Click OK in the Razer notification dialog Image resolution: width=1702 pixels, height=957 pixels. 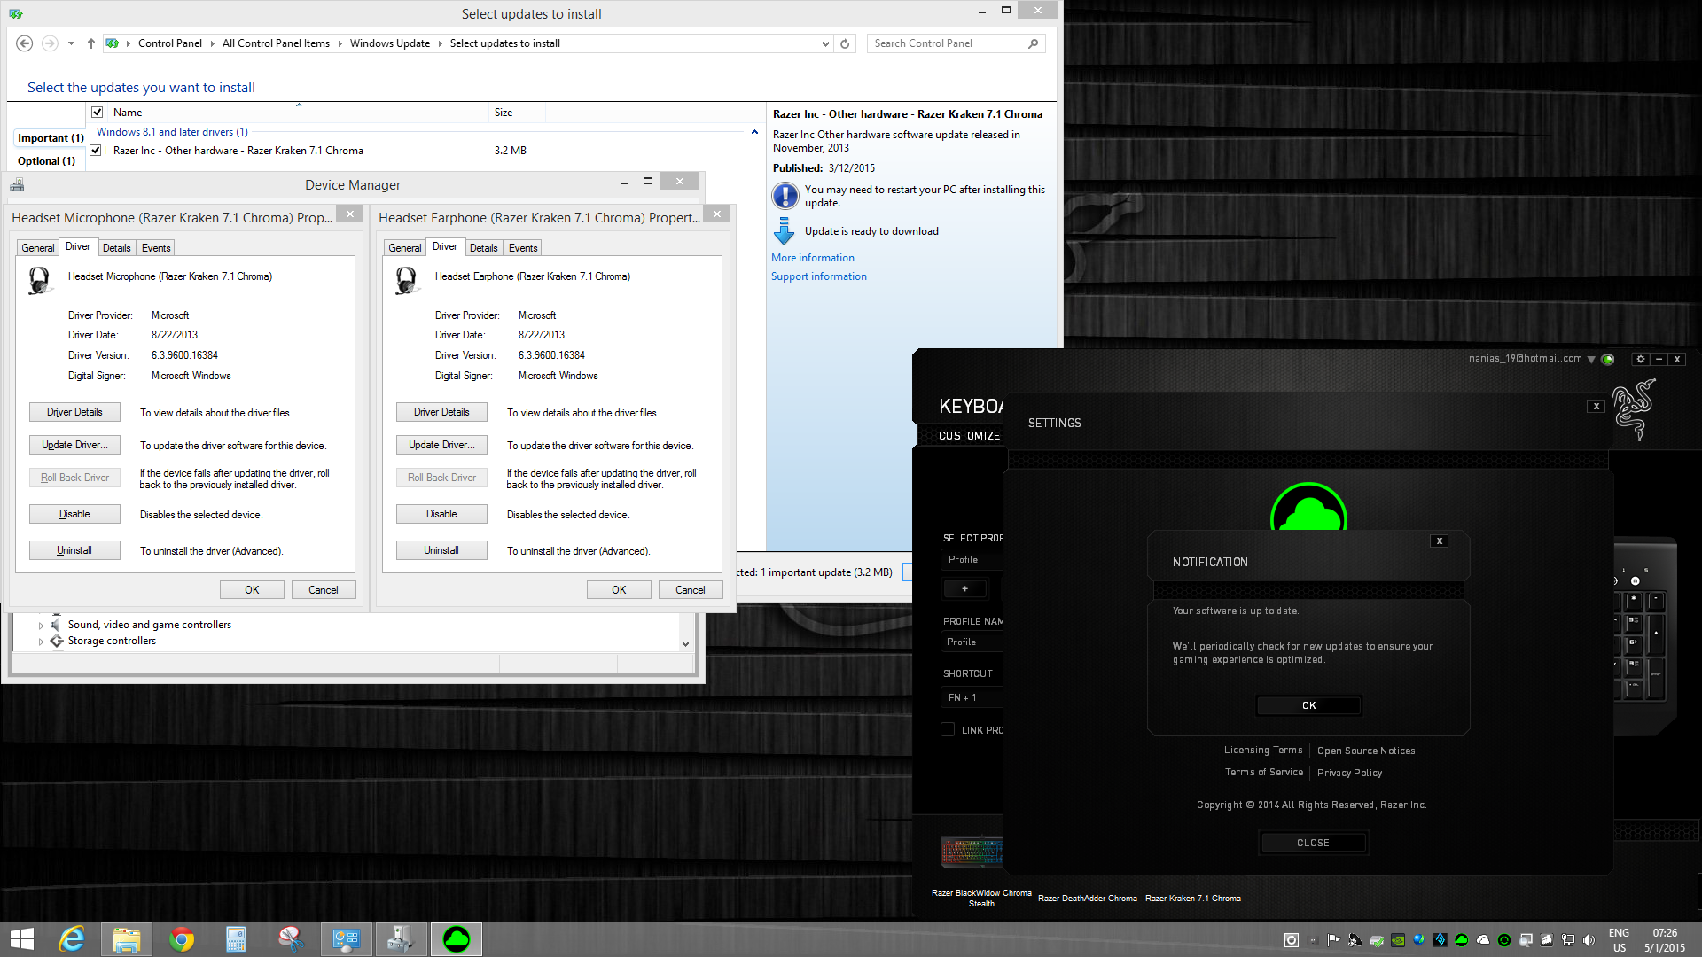(1308, 705)
